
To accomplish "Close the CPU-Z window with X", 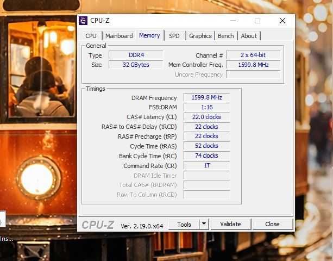I will pos(282,21).
